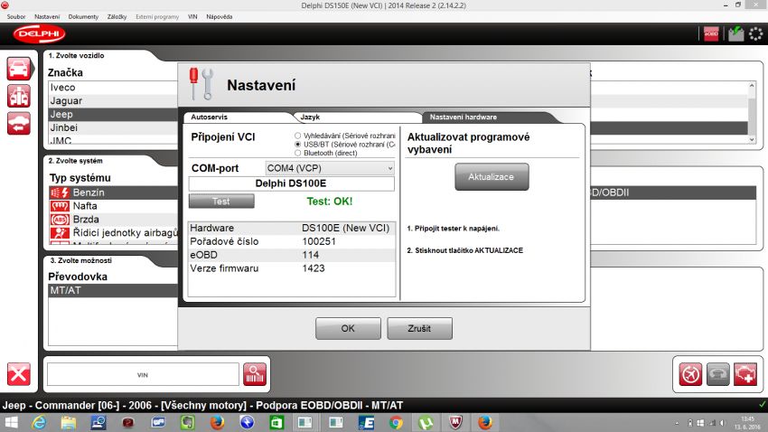The width and height of the screenshot is (768, 432).
Task: Select Řídicí jednotky airbagů system type
Action: [113, 232]
